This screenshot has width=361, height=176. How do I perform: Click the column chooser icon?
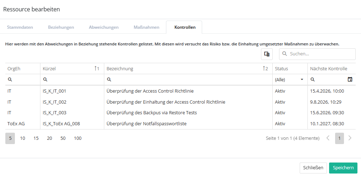point(267,54)
